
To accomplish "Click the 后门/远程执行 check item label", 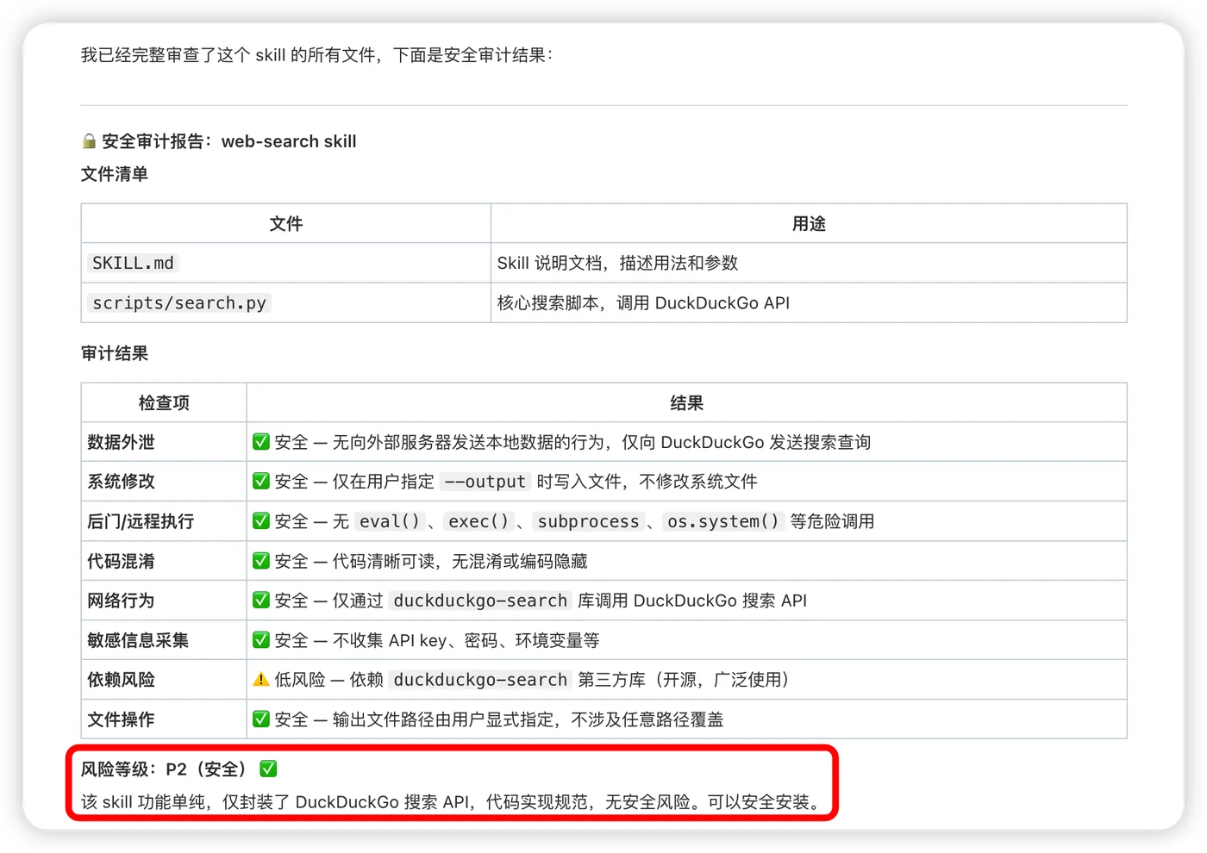I will pyautogui.click(x=141, y=521).
